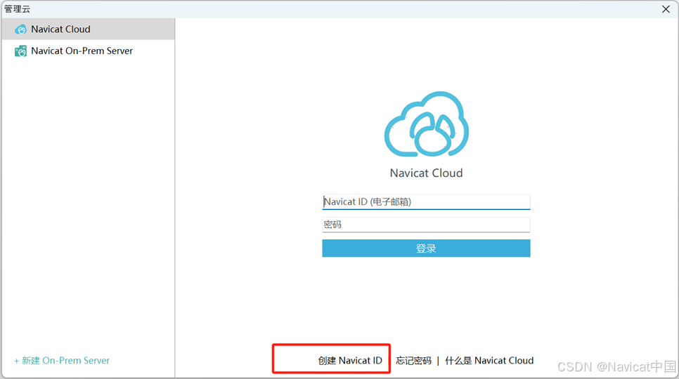Image resolution: width=679 pixels, height=379 pixels.
Task: Focus the Navicat ID email field
Action: pyautogui.click(x=426, y=202)
